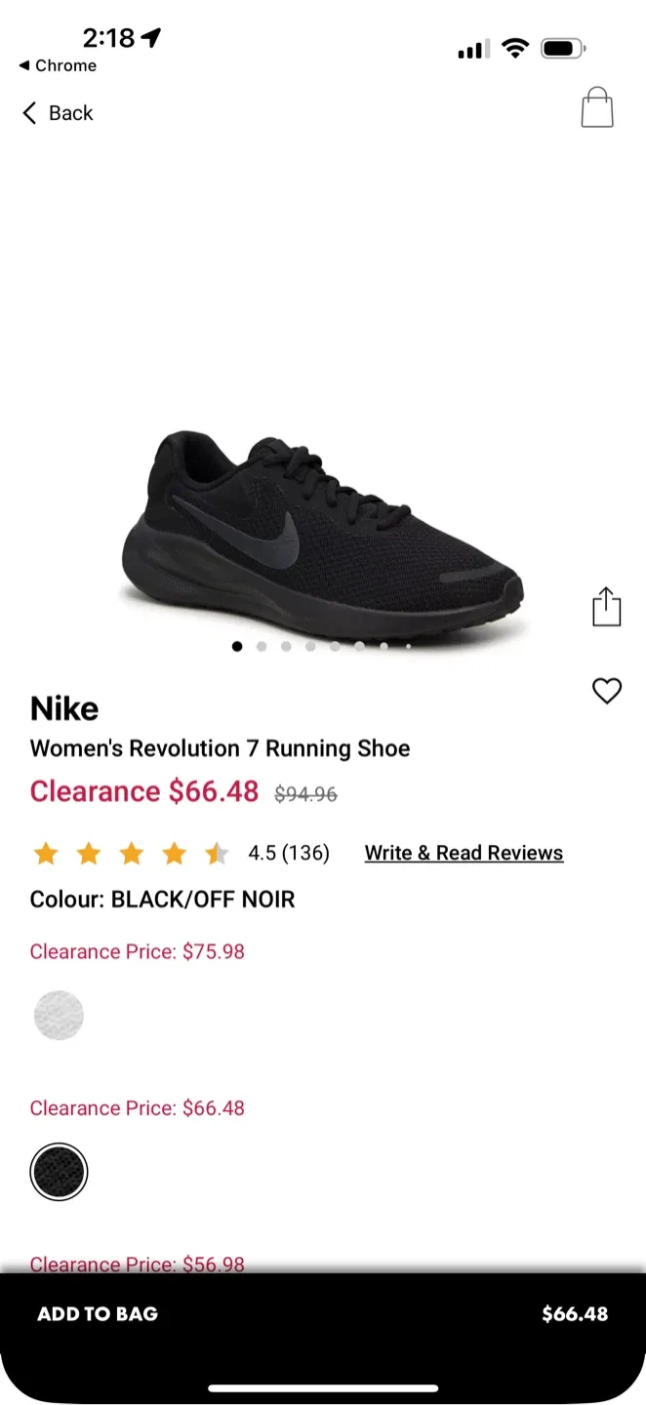Tap the back chevron arrow

[28, 112]
